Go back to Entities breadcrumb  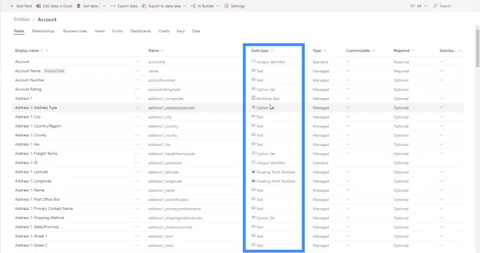pyautogui.click(x=22, y=19)
